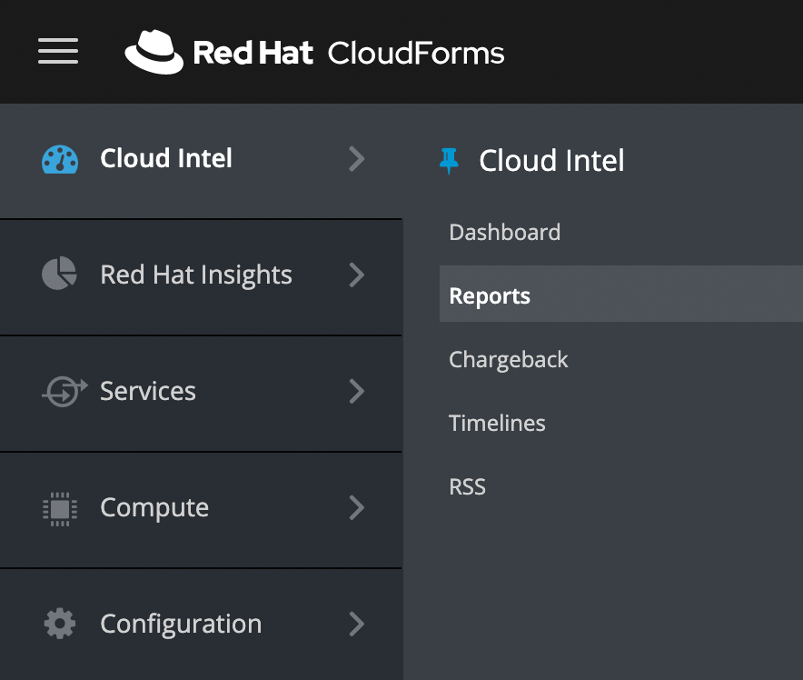Go to Timelines in the submenu
This screenshot has height=680, width=803.
[x=497, y=424]
